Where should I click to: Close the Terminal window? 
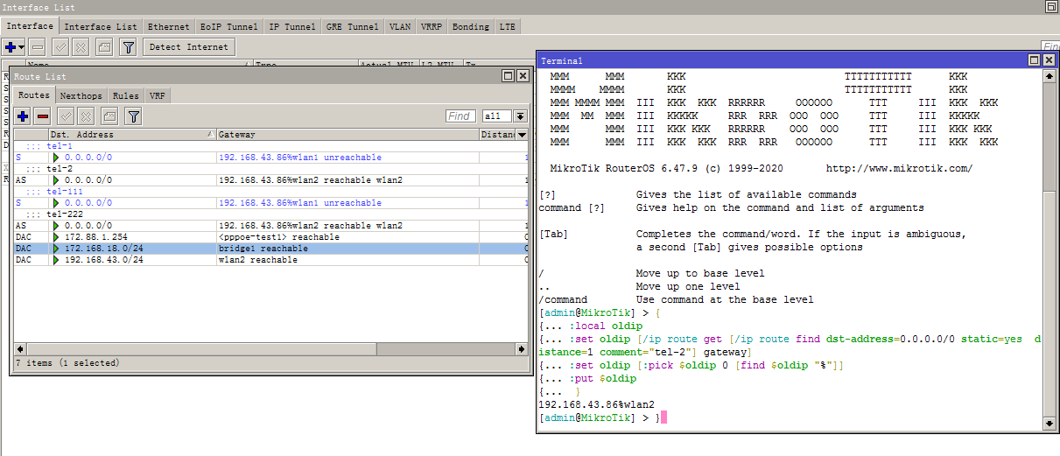(x=1048, y=60)
